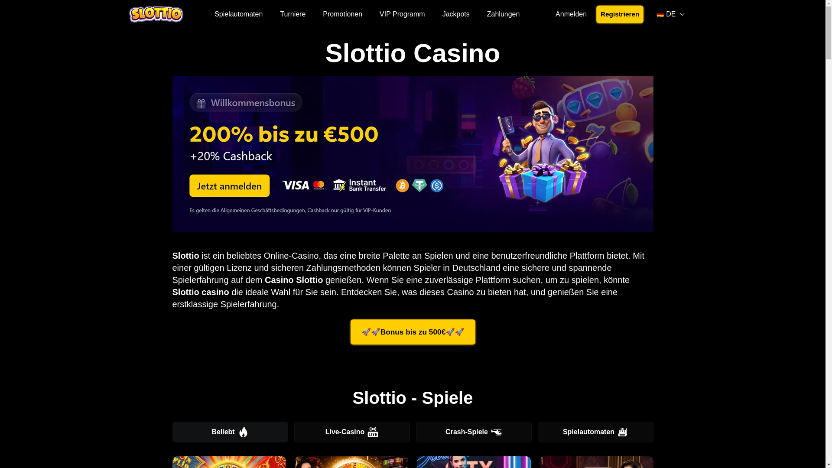This screenshot has width=832, height=468.
Task: Click the slot machine icon on Spielautomaten tab
Action: (622, 432)
